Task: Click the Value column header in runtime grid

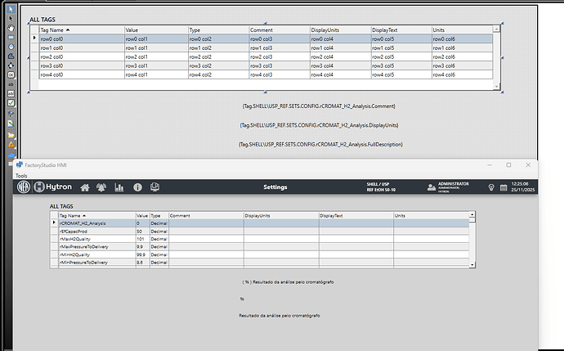Action: pyautogui.click(x=141, y=215)
